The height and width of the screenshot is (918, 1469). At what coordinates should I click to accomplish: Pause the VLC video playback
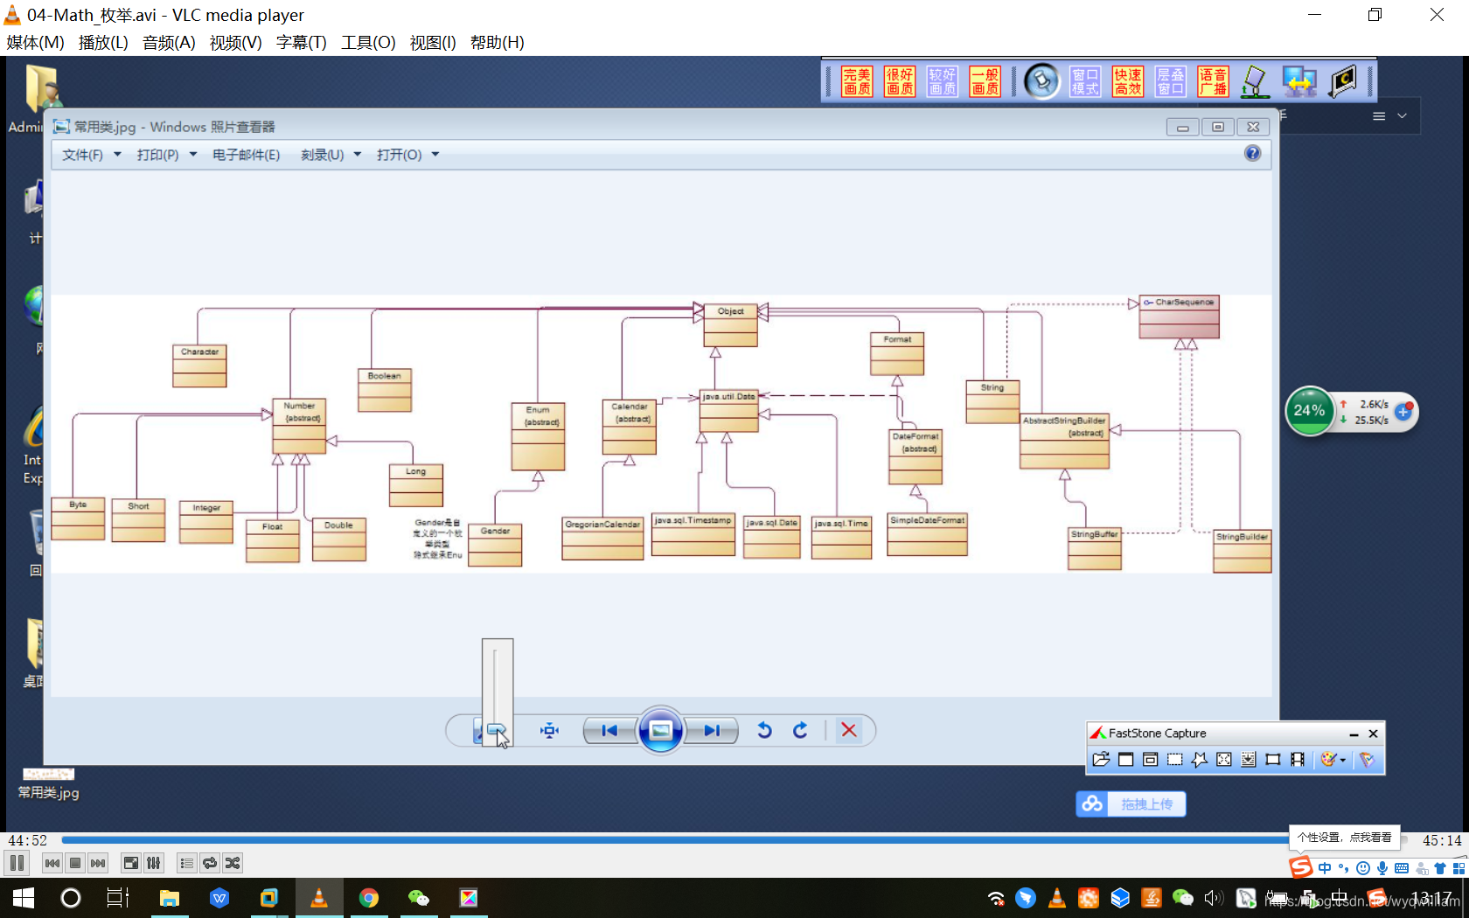click(17, 863)
